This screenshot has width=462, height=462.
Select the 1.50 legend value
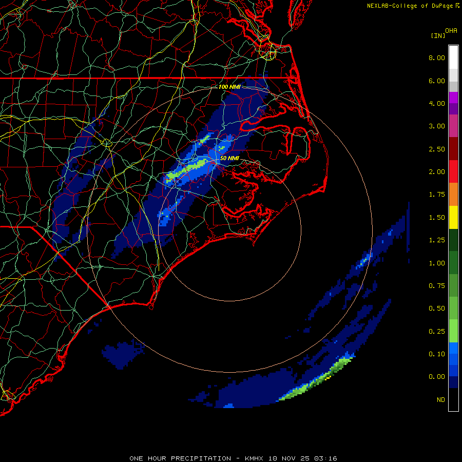click(x=437, y=218)
